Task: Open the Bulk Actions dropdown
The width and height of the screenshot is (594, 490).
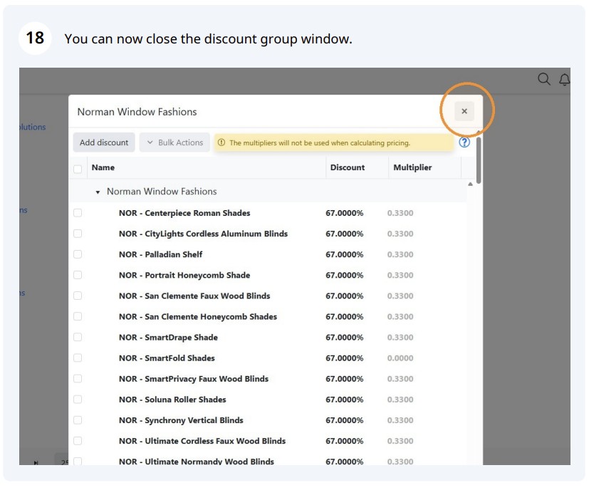Action: point(174,142)
